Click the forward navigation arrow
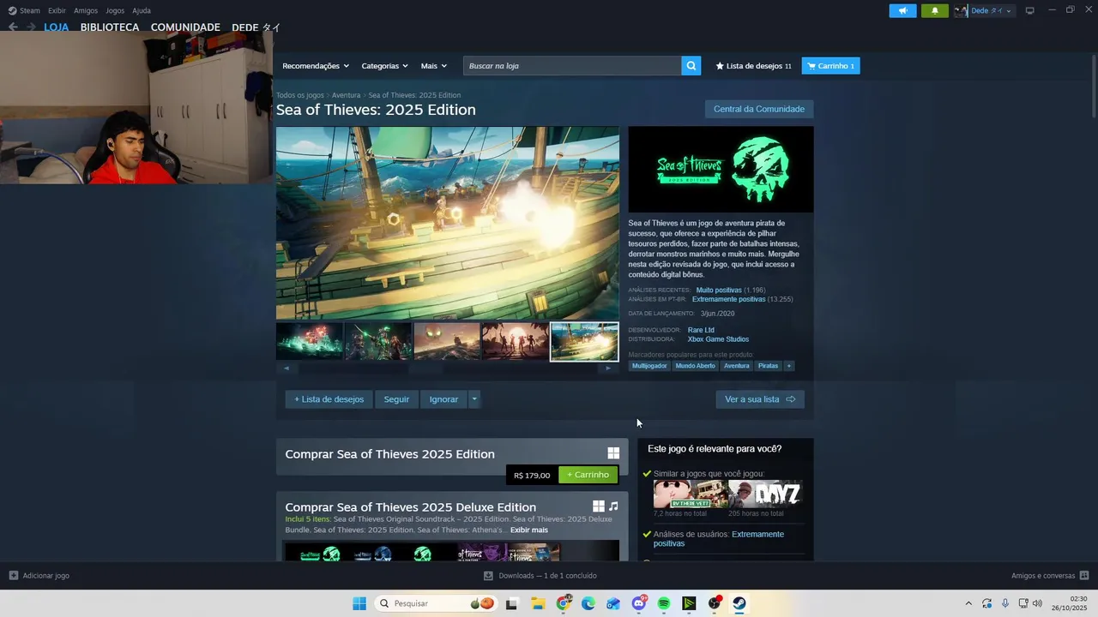 pos(31,27)
